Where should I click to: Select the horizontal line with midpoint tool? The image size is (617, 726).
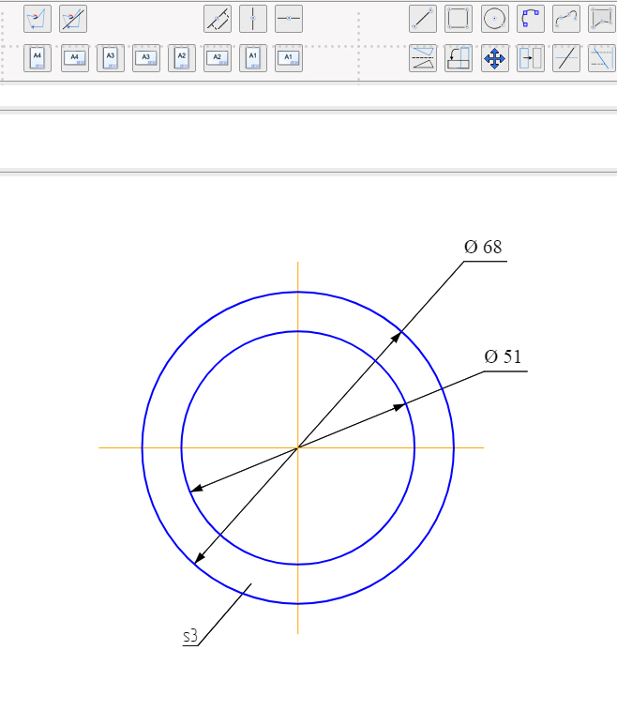tap(289, 19)
